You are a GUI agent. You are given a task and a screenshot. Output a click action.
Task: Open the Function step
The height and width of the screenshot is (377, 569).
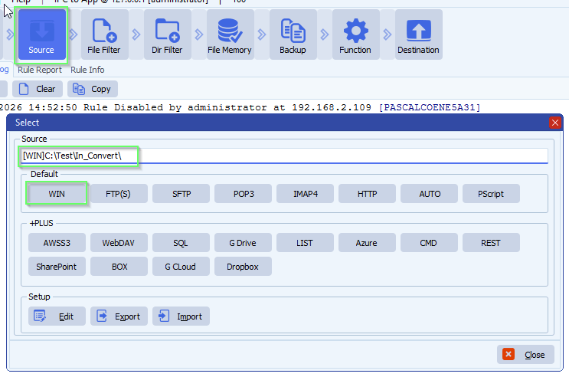click(355, 34)
